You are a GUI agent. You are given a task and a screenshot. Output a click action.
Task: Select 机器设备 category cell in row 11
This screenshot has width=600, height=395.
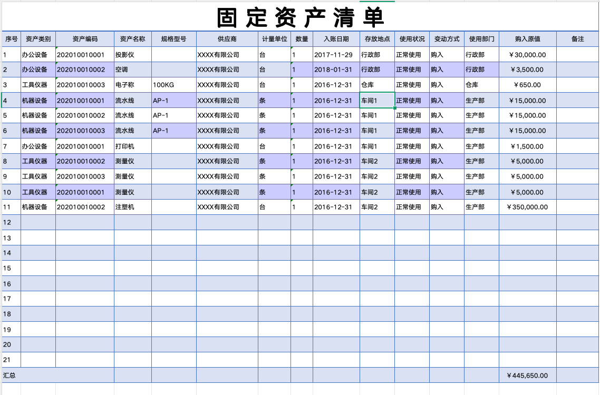point(38,207)
